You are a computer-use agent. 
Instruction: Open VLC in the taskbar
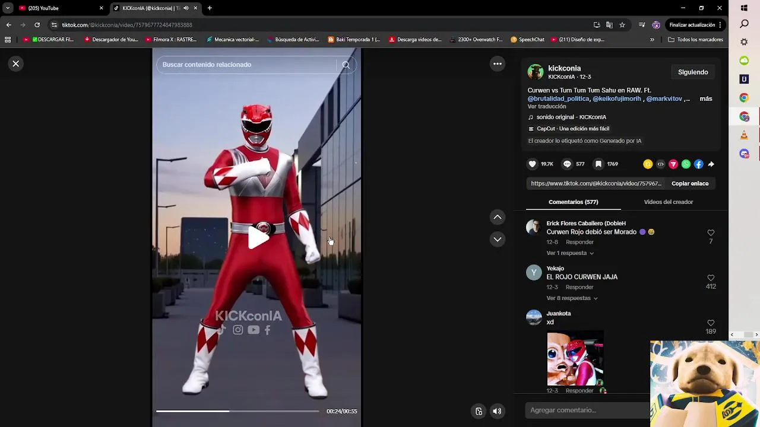744,135
